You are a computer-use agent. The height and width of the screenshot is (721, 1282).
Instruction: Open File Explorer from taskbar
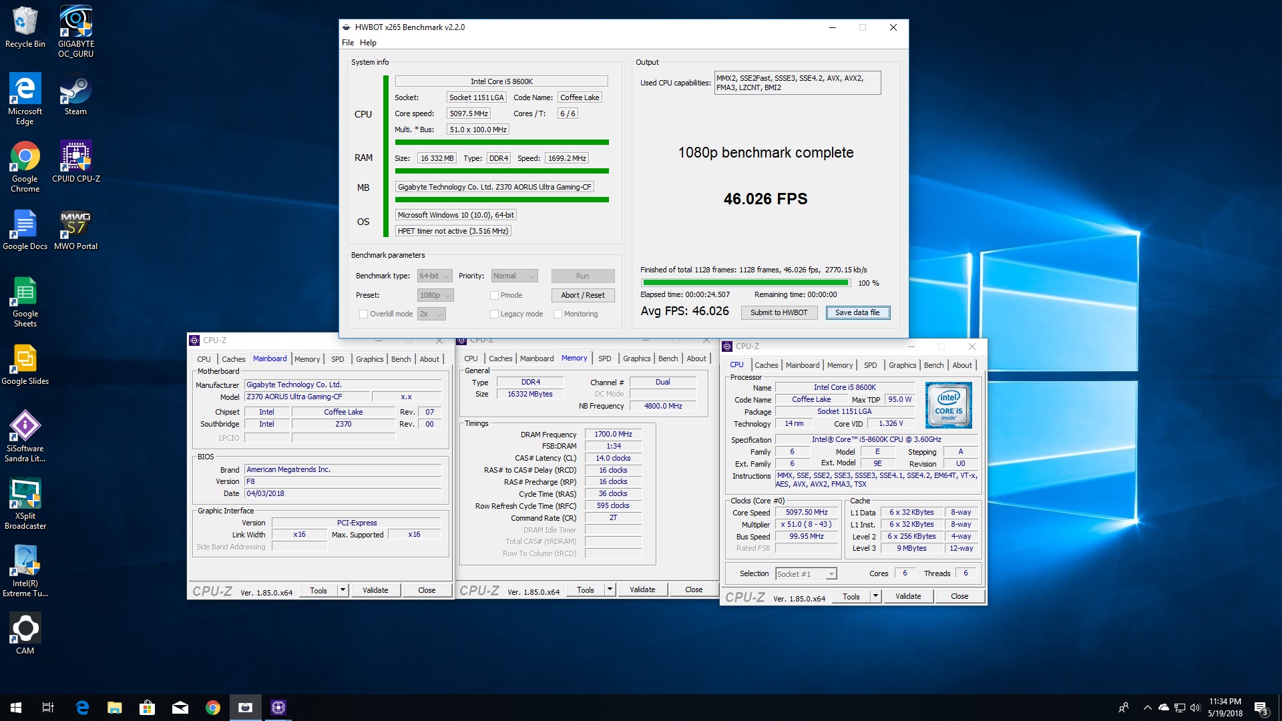(115, 708)
